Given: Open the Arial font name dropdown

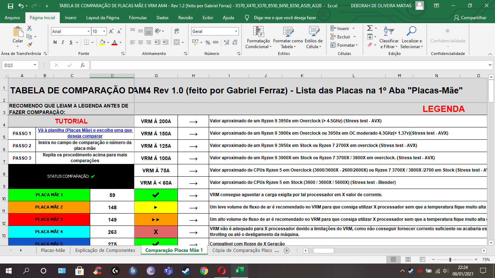Looking at the screenshot, I should 88,31.
